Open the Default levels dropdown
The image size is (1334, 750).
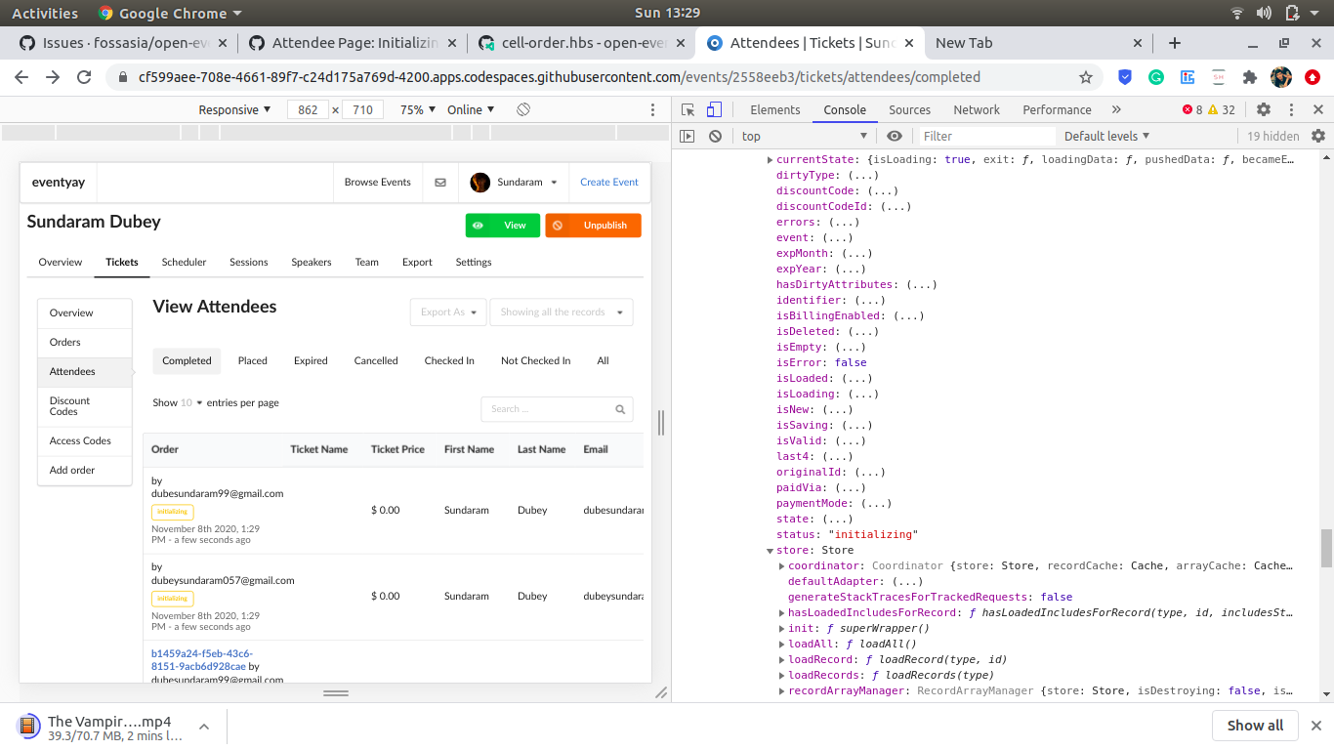pos(1107,136)
